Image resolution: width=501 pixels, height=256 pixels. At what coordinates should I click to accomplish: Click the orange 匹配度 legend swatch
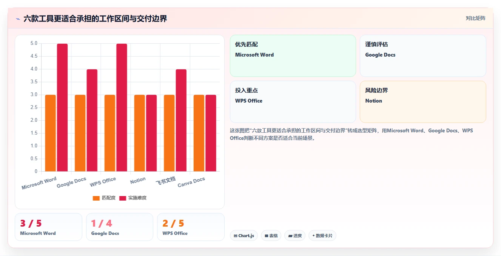pyautogui.click(x=96, y=198)
